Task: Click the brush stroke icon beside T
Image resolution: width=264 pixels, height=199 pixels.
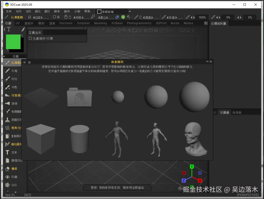Action: 23,29
